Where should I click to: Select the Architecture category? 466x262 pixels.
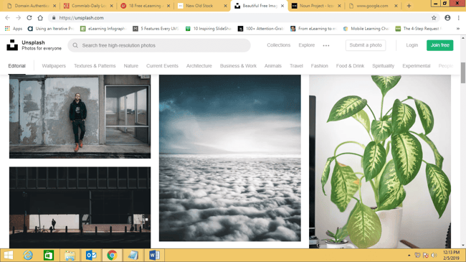tap(199, 66)
